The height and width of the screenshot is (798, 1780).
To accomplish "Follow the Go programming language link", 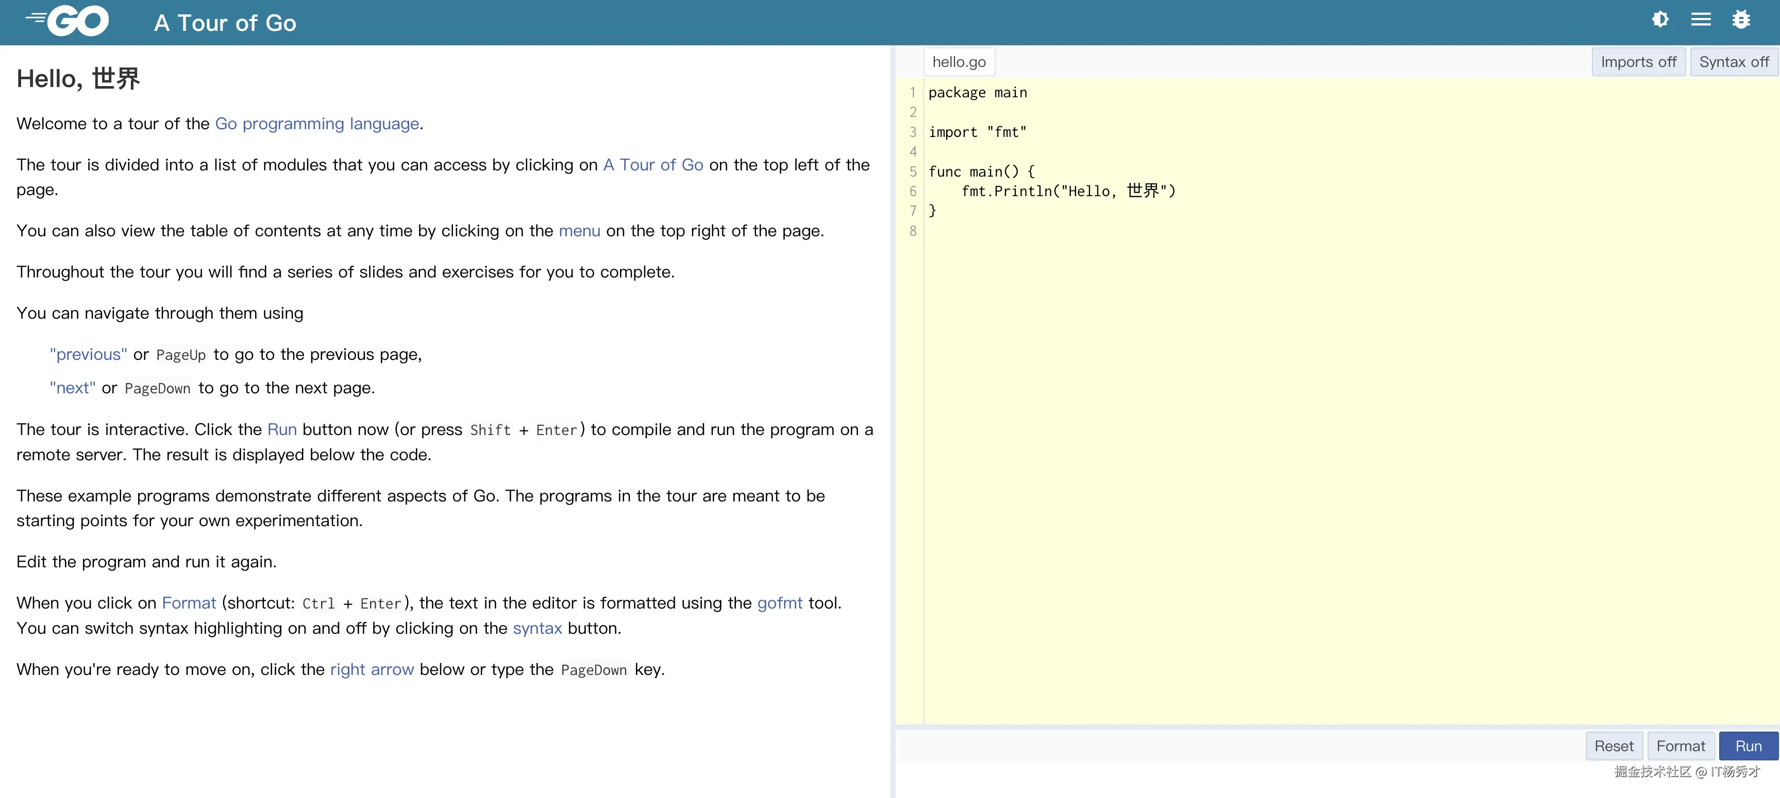I will [316, 124].
